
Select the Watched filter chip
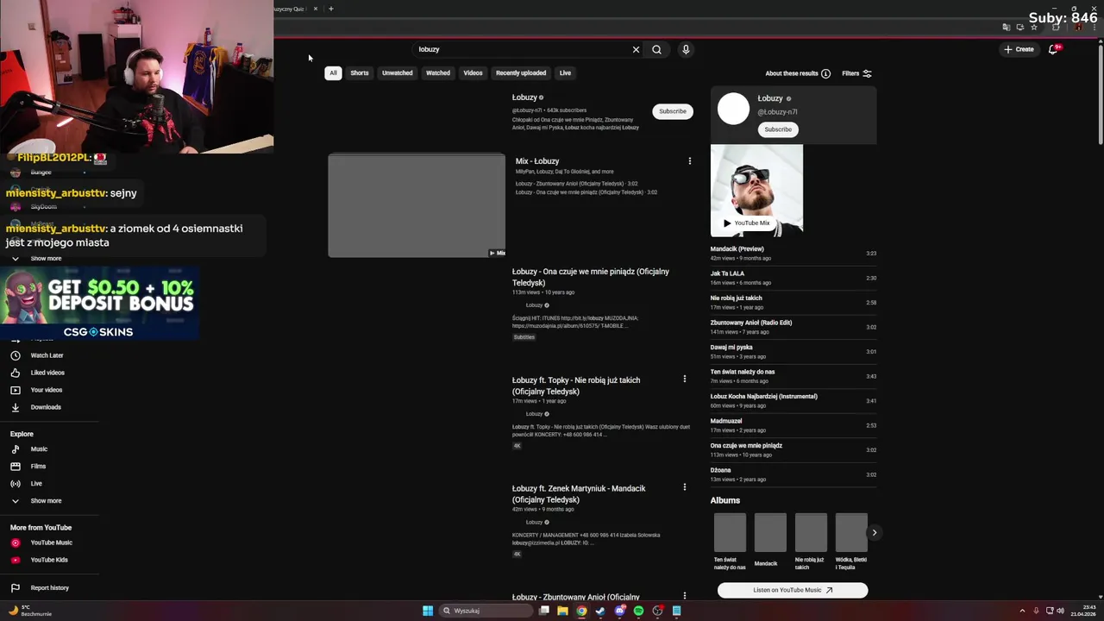click(x=437, y=72)
